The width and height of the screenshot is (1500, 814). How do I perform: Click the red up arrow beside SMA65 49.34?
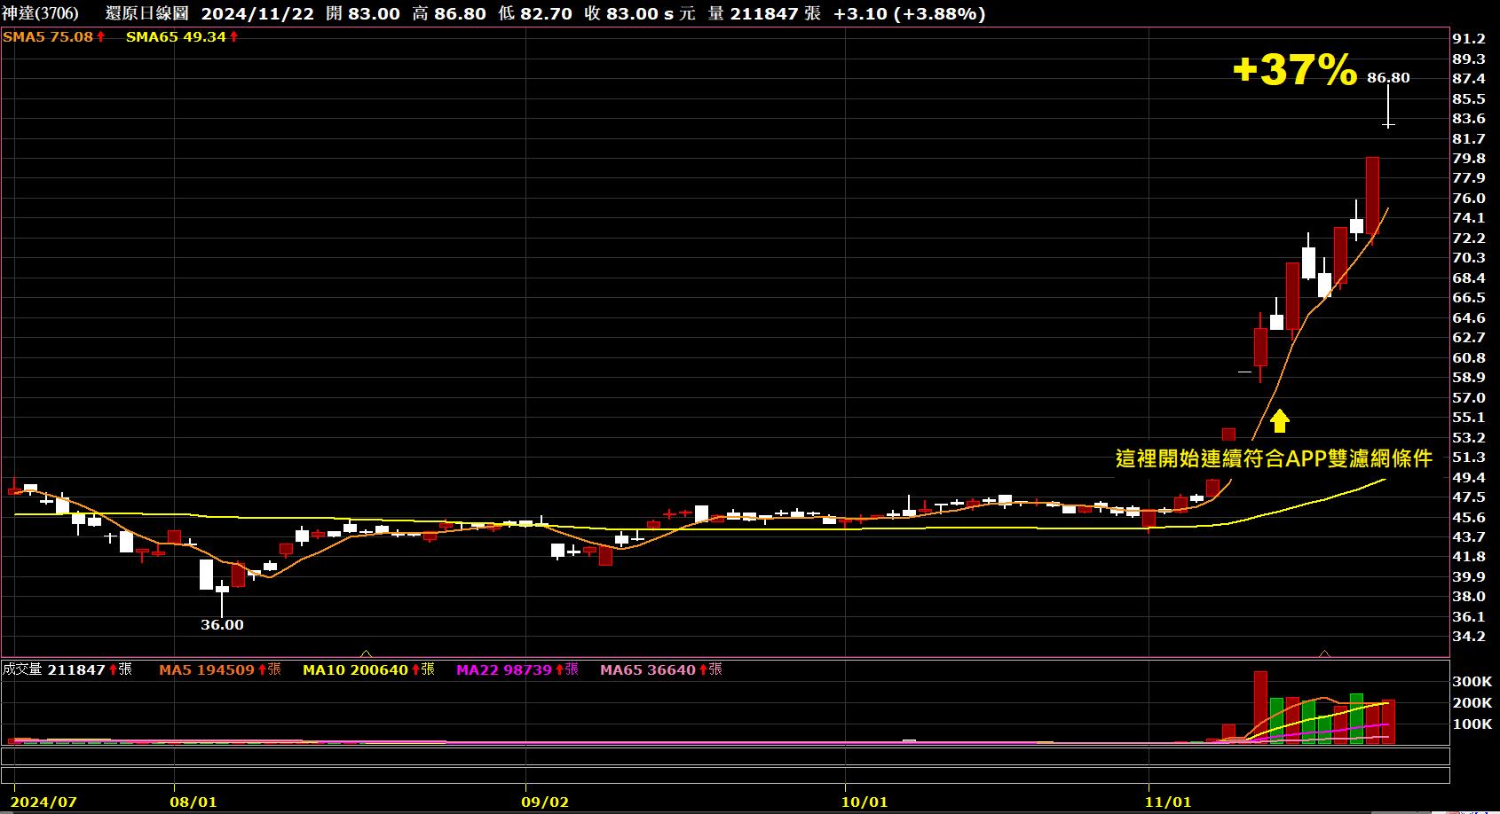click(233, 37)
